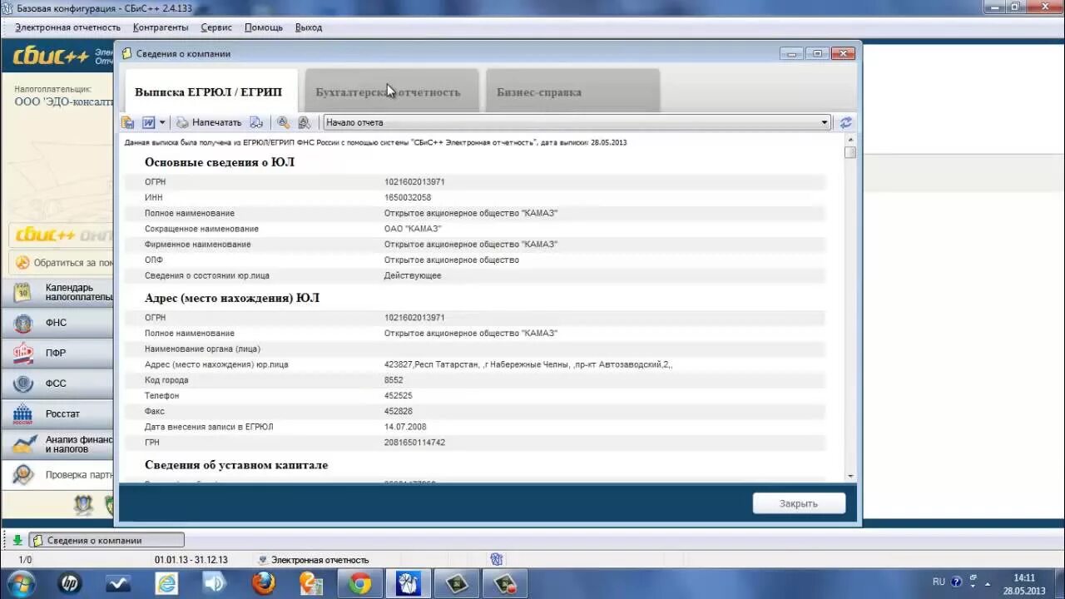Click the Закрыть button
The image size is (1065, 599).
799,503
